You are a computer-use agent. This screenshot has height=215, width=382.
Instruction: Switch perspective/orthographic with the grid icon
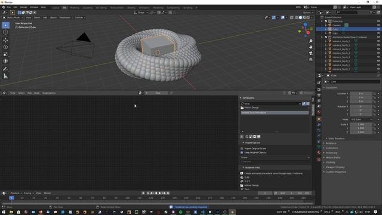[310, 59]
